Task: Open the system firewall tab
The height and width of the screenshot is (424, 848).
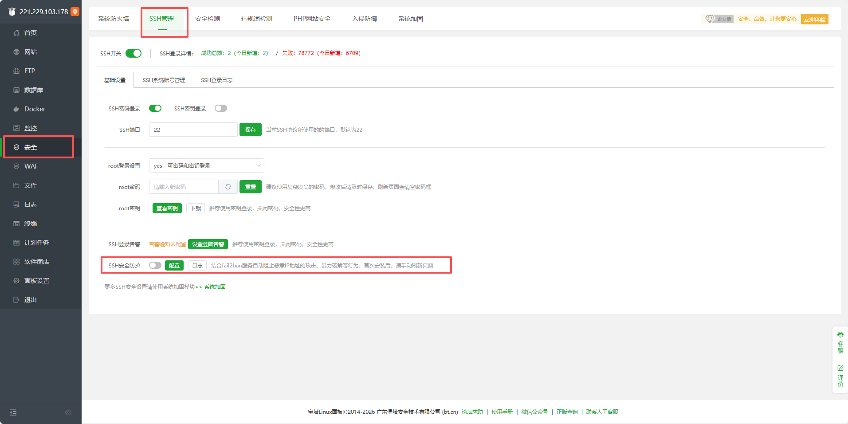Action: [x=114, y=19]
